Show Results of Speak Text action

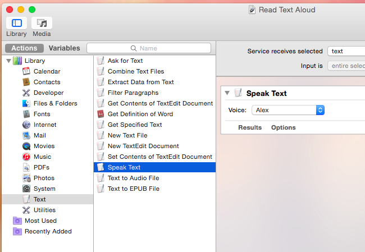250,127
